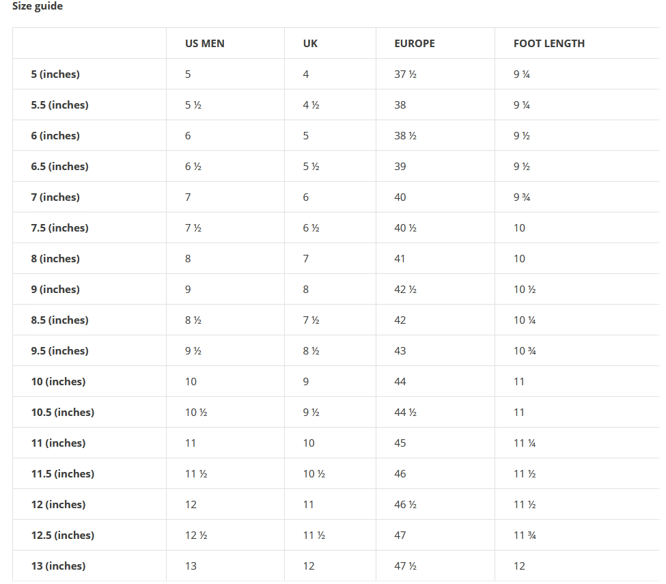Click the UK column header
Image resolution: width=666 pixels, height=584 pixels.
tap(310, 44)
